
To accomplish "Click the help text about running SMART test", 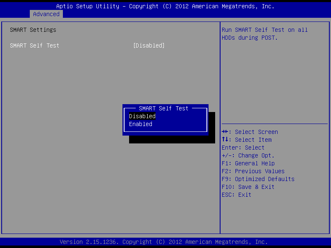I will click(264, 33).
